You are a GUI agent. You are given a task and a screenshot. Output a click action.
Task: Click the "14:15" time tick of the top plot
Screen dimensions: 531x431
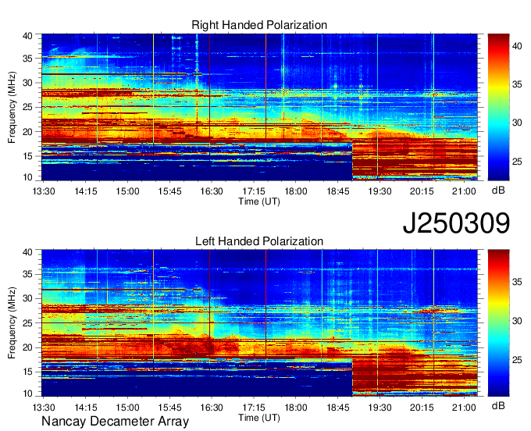(x=86, y=191)
